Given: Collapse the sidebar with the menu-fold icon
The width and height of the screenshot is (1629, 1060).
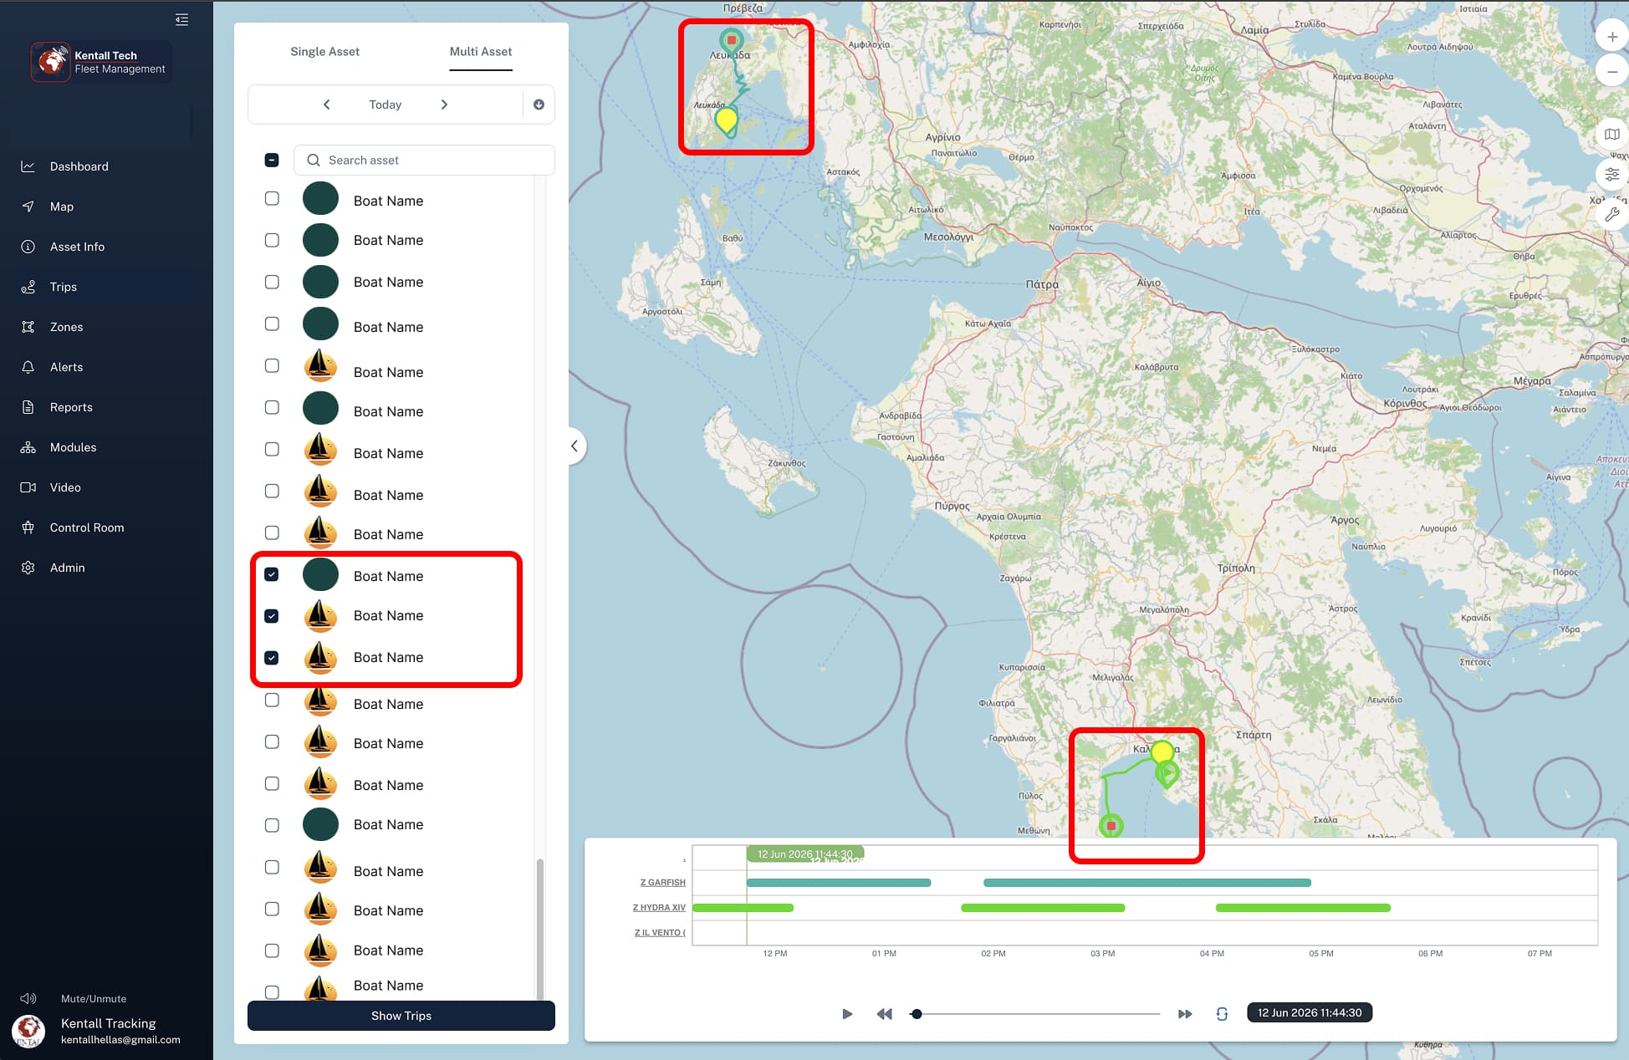Looking at the screenshot, I should point(181,20).
